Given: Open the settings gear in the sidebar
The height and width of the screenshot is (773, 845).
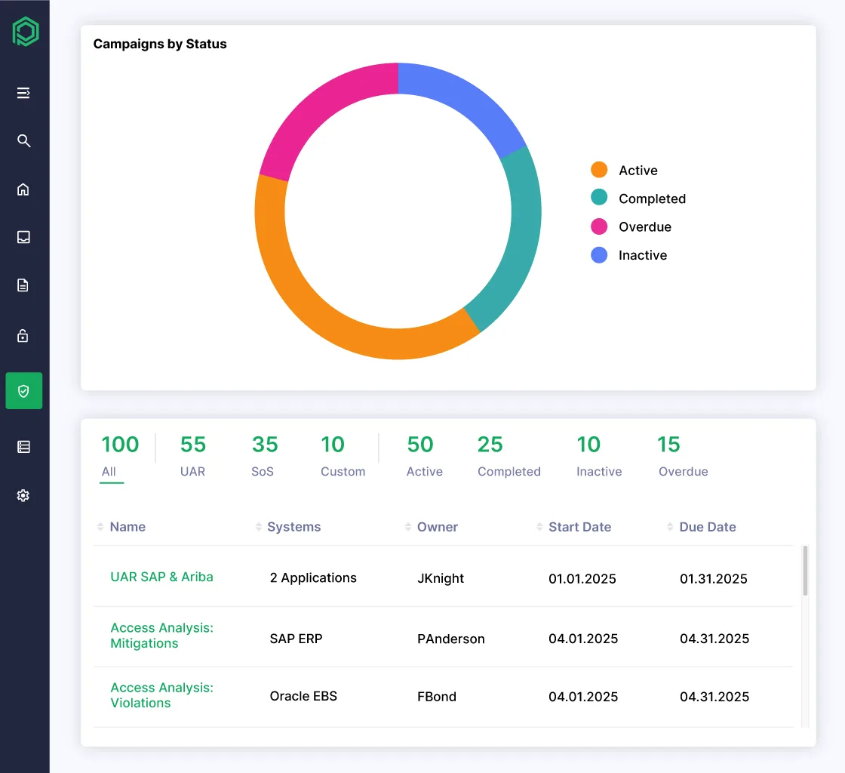Looking at the screenshot, I should tap(23, 495).
